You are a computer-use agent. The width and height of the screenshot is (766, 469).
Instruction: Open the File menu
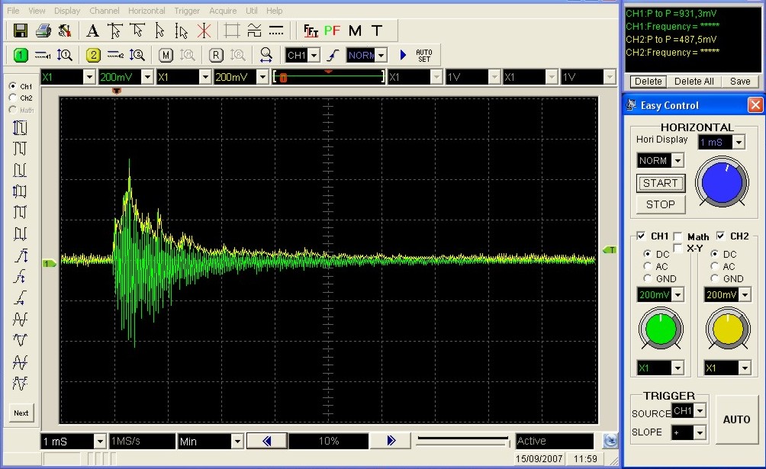coord(13,10)
